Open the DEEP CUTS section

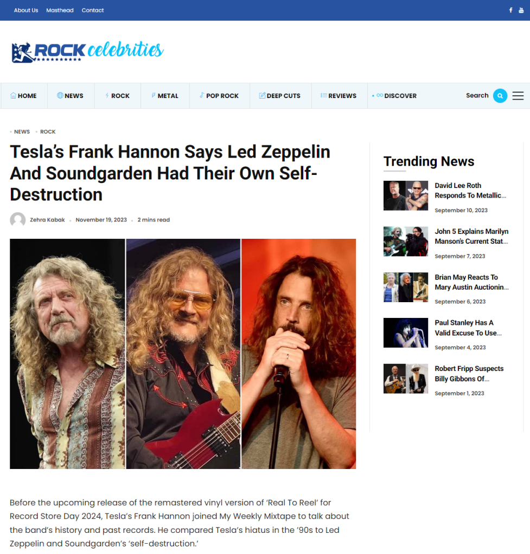(x=280, y=96)
